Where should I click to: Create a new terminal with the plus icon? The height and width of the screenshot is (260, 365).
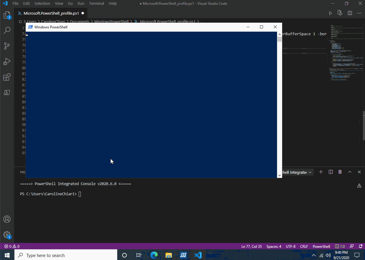pyautogui.click(x=321, y=172)
